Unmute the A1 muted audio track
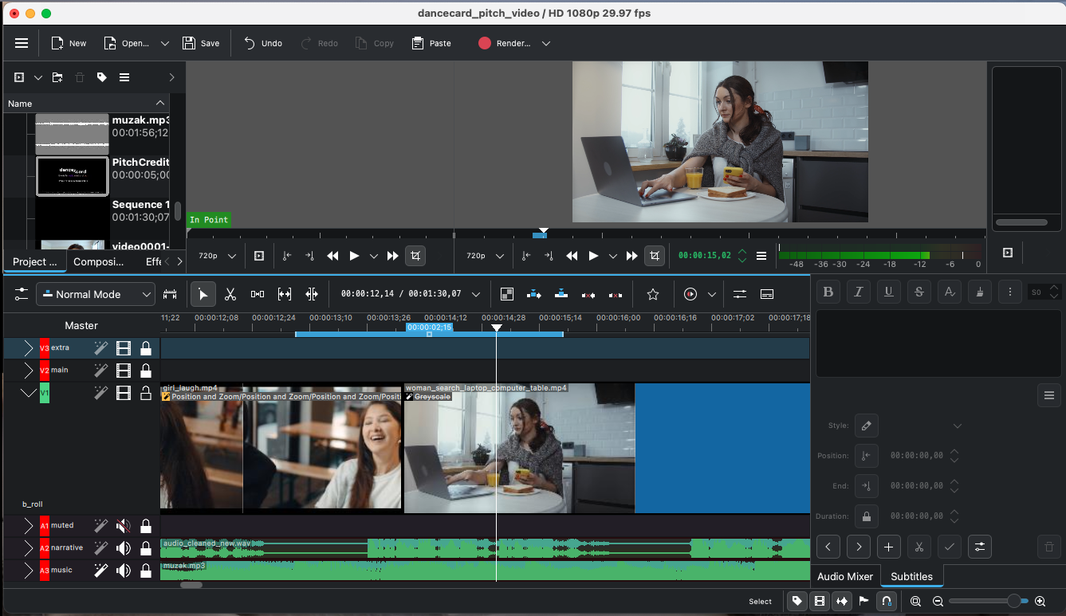This screenshot has height=616, width=1066. 123,526
